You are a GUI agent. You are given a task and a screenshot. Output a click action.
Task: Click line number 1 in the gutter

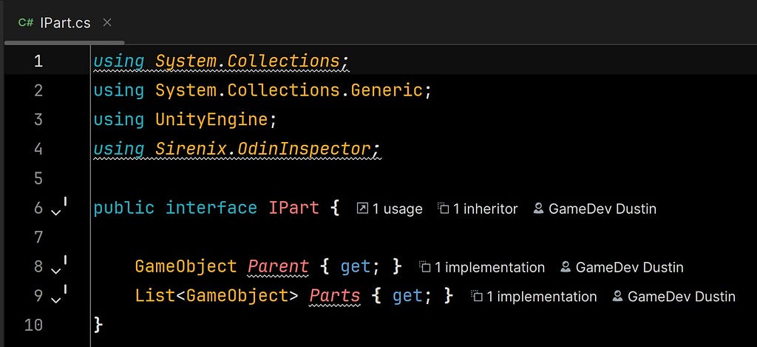pos(38,61)
